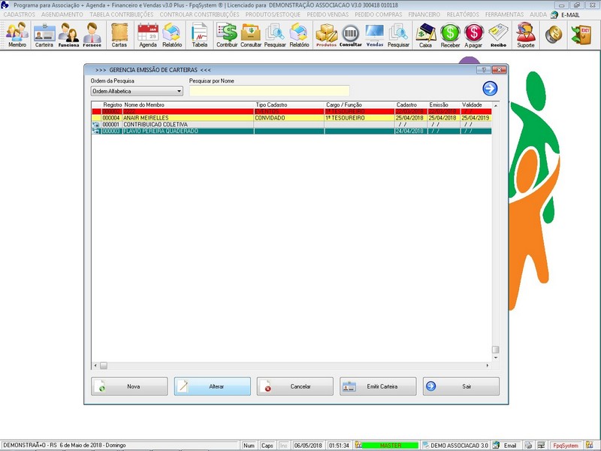Open the CADASTROS menu
601x451 pixels.
[x=20, y=14]
